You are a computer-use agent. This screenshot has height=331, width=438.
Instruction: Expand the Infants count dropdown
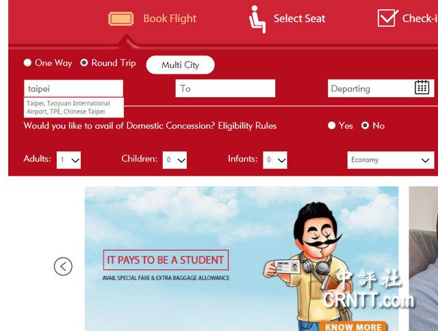pos(275,160)
